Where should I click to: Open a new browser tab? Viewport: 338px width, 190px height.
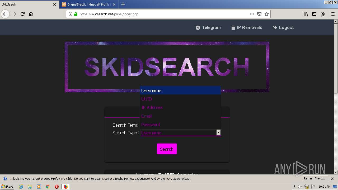[123, 4]
